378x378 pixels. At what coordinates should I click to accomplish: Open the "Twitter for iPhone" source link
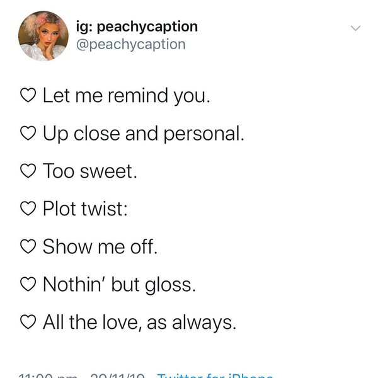[215, 375]
